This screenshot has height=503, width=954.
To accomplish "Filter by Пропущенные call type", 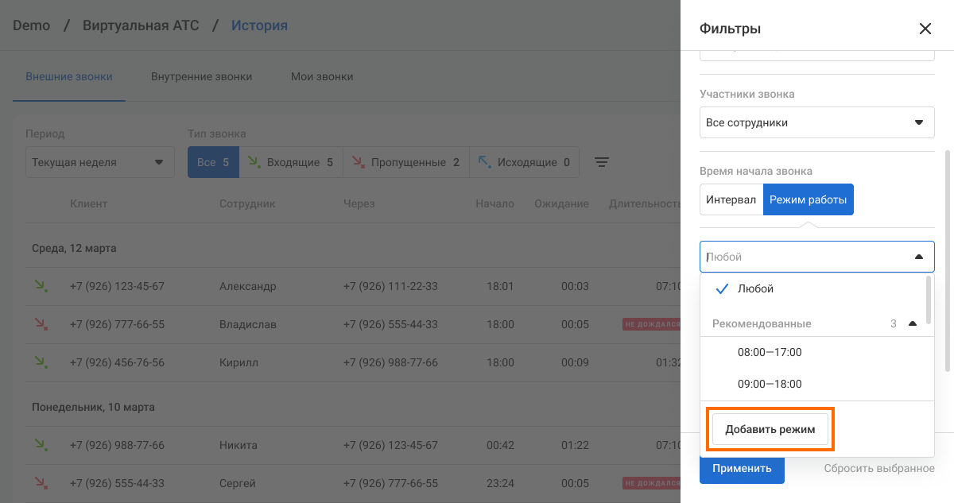I will (406, 162).
